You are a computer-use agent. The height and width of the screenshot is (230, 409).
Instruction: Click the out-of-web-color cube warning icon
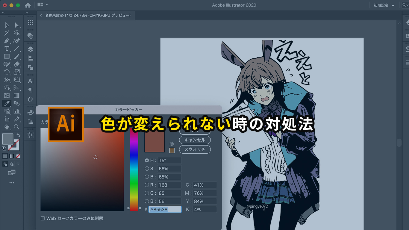point(172,144)
